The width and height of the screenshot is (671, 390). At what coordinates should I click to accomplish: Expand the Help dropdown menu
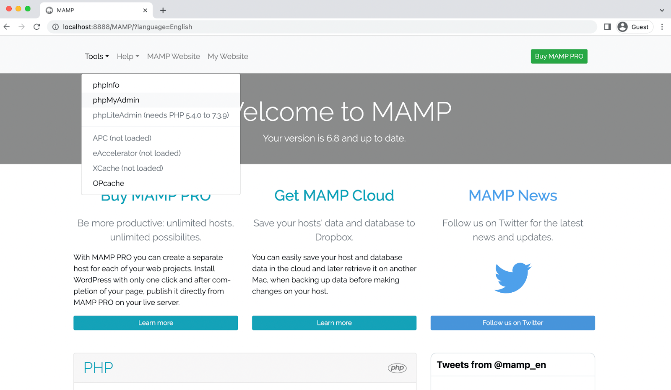(128, 56)
